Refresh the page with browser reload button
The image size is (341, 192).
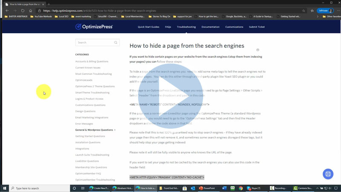point(23,11)
